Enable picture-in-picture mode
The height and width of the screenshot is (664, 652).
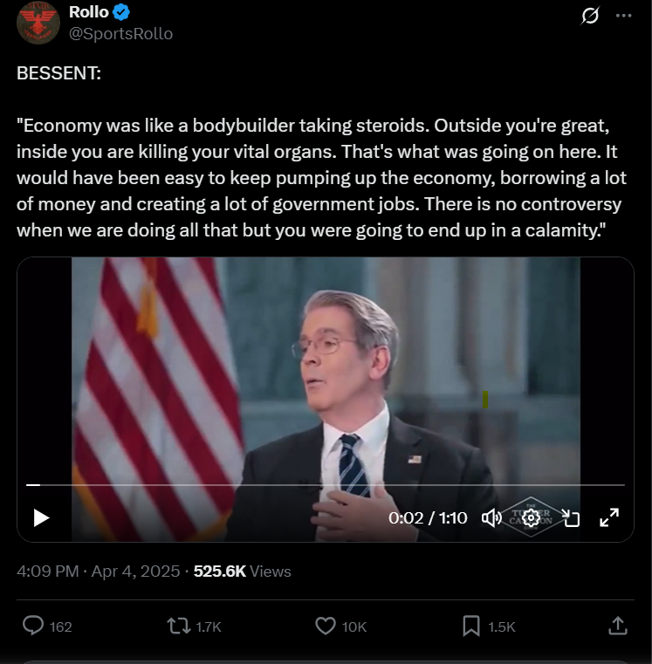pyautogui.click(x=570, y=518)
